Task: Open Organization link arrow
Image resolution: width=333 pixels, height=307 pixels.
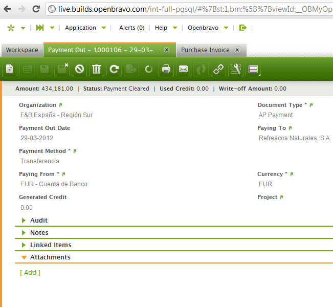Action: [x=60, y=105]
